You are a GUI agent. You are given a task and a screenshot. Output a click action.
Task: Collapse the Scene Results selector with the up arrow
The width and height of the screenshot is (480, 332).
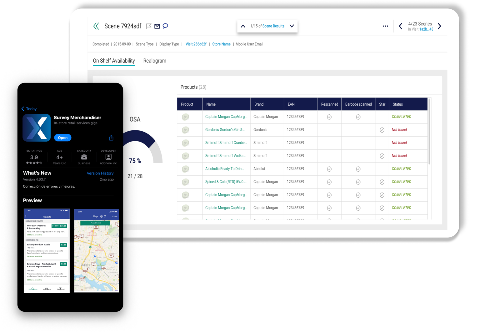pos(243,26)
